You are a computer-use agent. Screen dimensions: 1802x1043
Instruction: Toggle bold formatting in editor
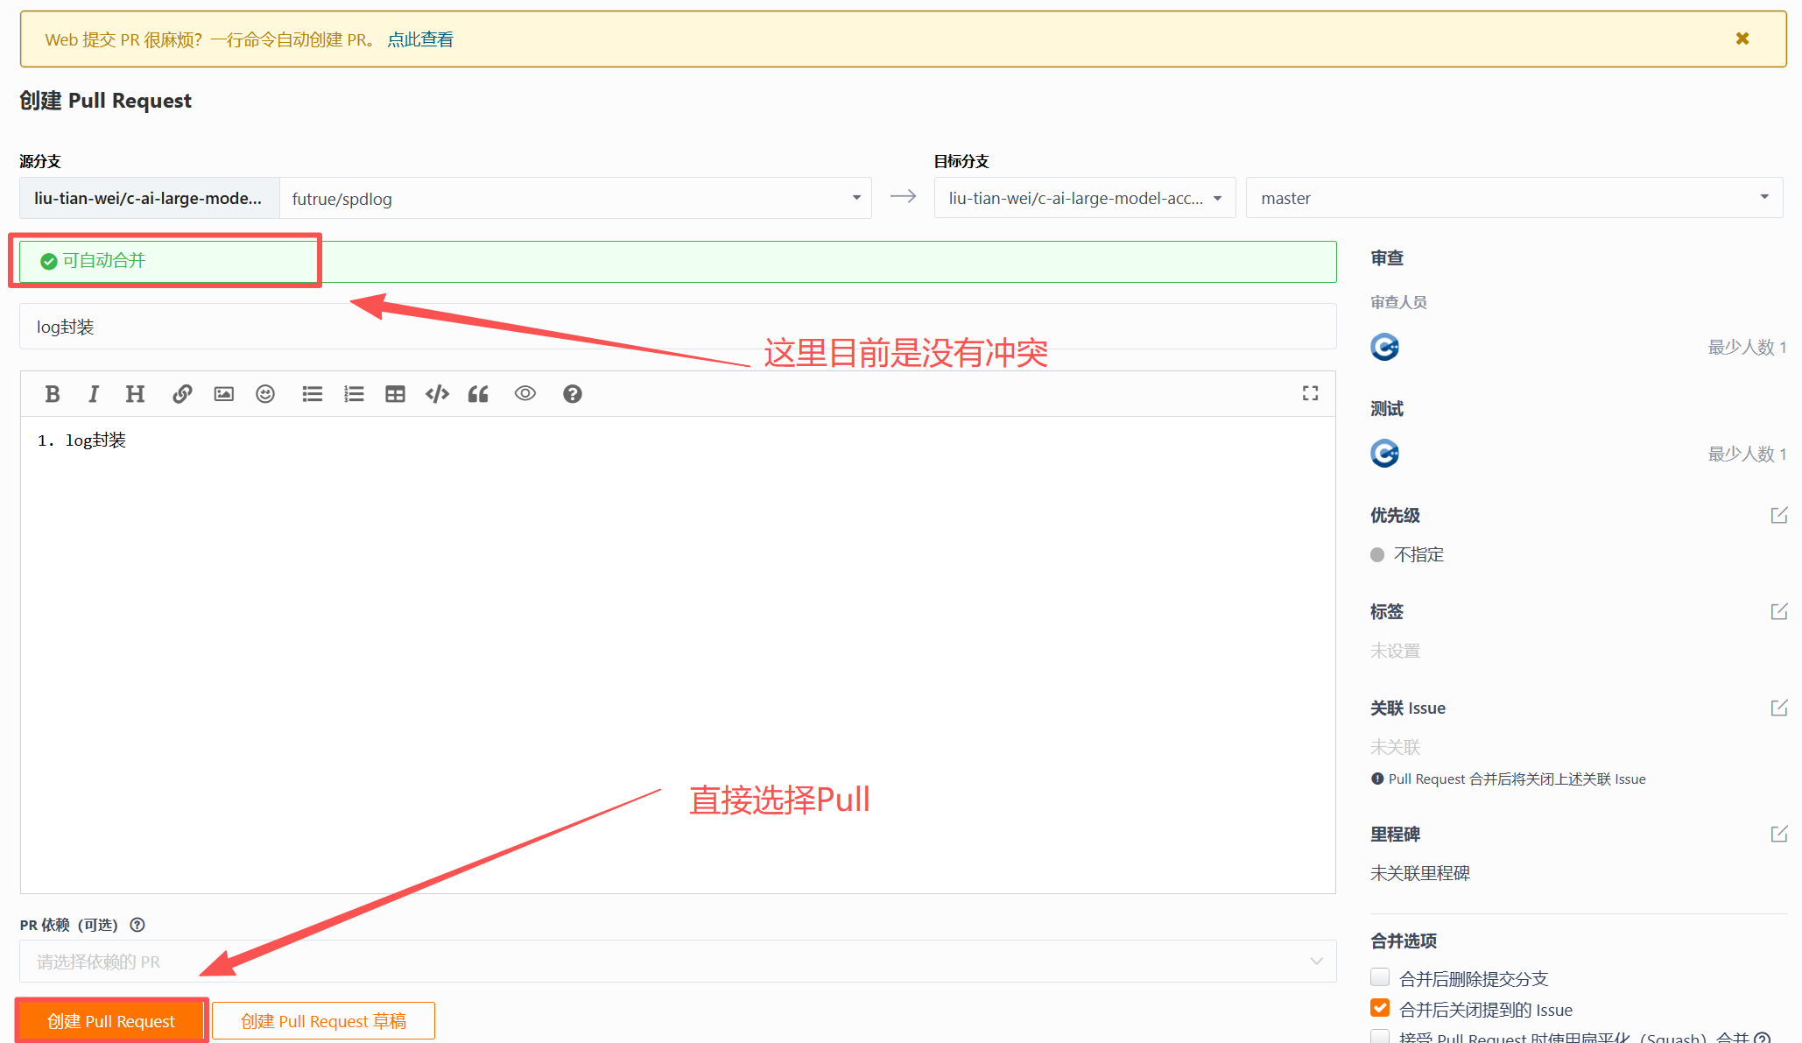53,394
